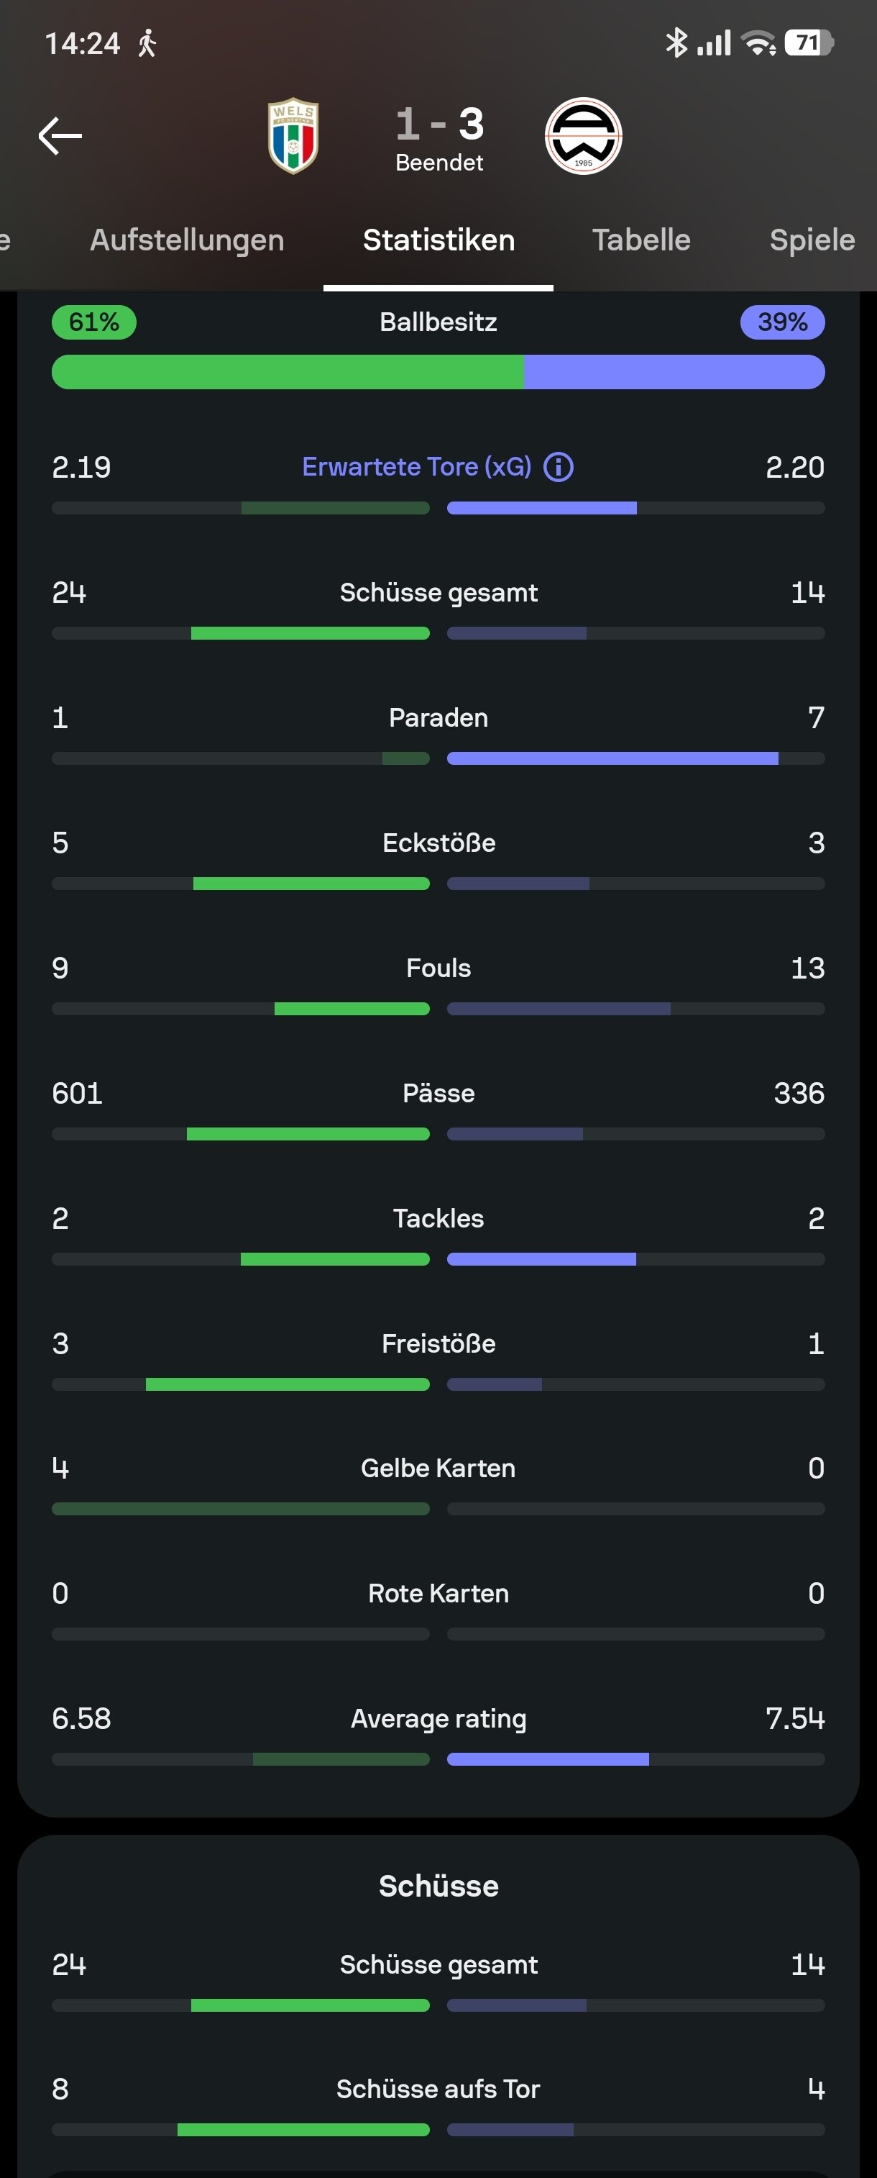Screen dimensions: 877x2178
Task: Tap the Schüsse section heading
Action: point(439,1885)
